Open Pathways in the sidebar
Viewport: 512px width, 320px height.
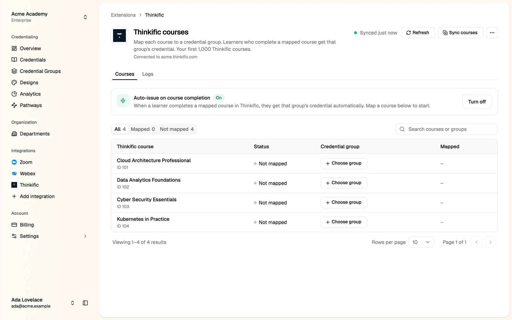tap(27, 105)
